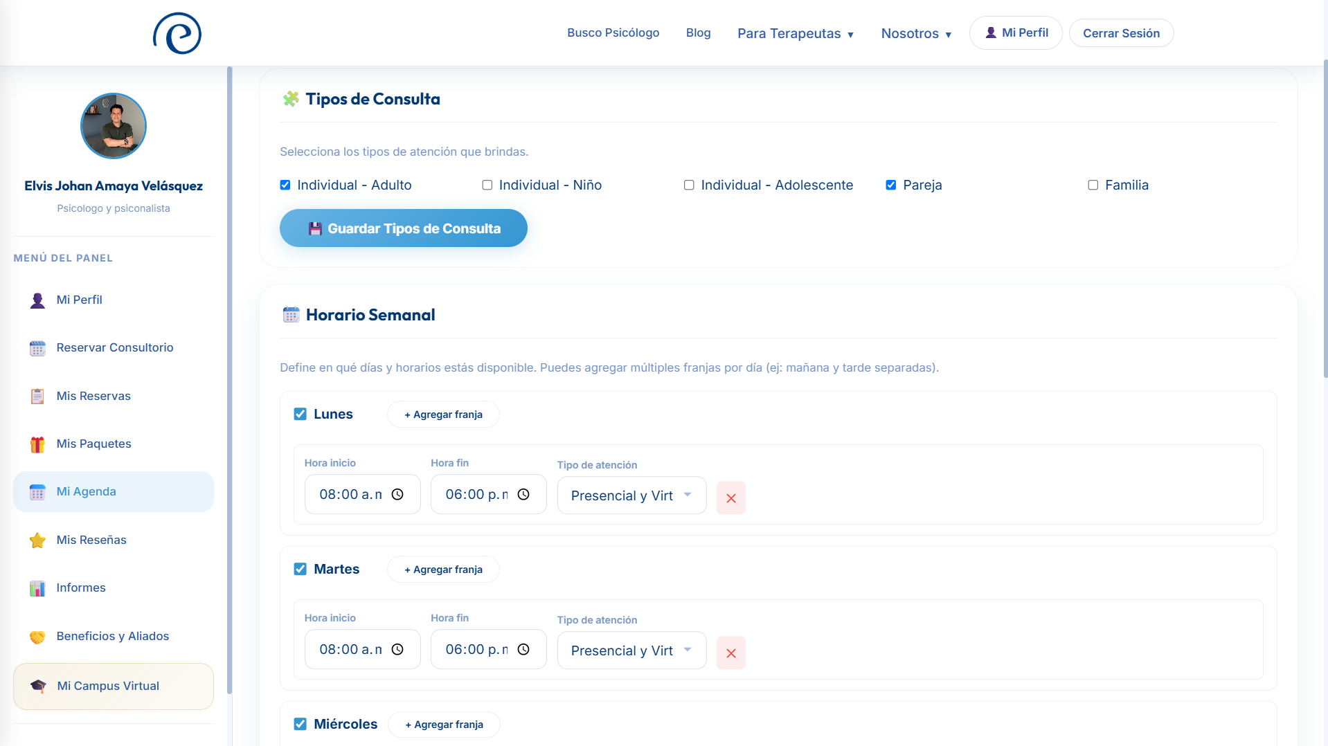Click the Martes Hora inicio time field
The height and width of the screenshot is (746, 1328).
363,649
